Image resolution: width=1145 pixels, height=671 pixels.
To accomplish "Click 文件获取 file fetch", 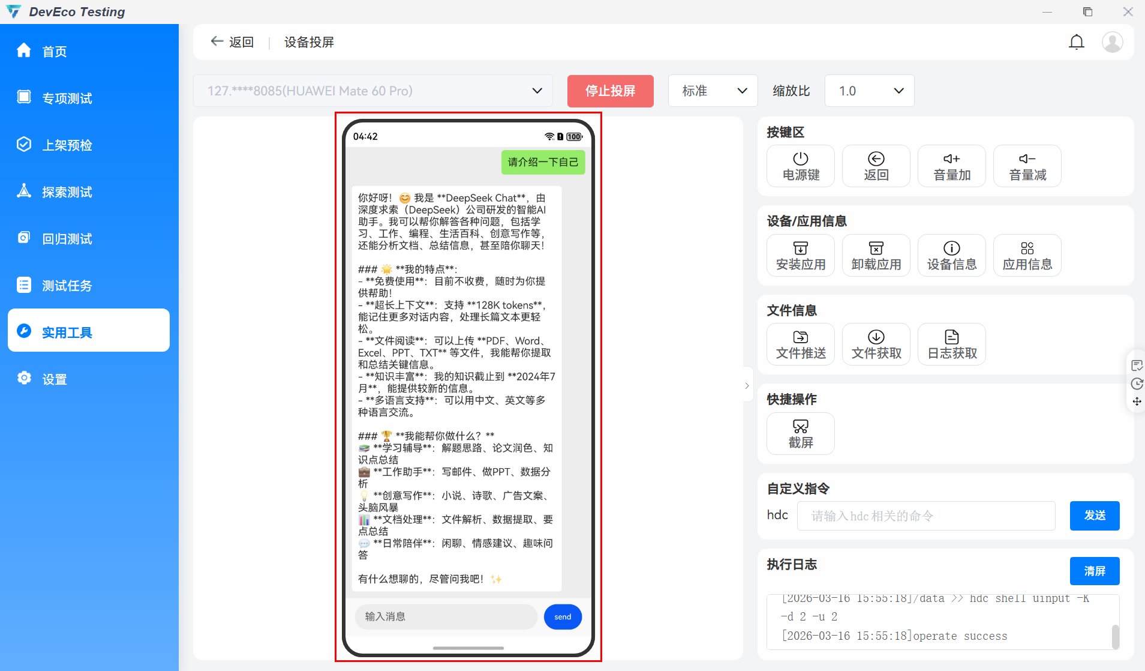I will click(876, 345).
